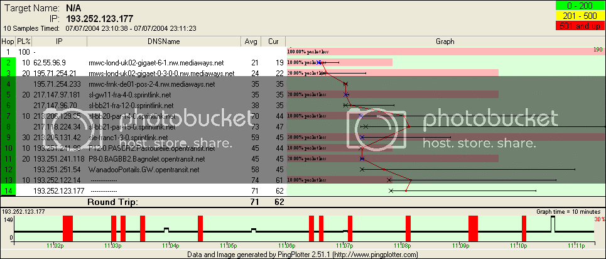Click the Hop column header
Image resolution: width=606 pixels, height=259 pixels.
[8, 41]
